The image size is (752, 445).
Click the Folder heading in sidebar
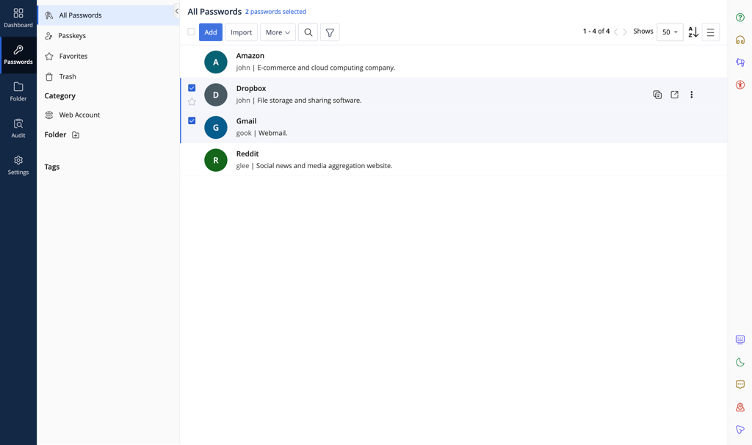click(55, 134)
